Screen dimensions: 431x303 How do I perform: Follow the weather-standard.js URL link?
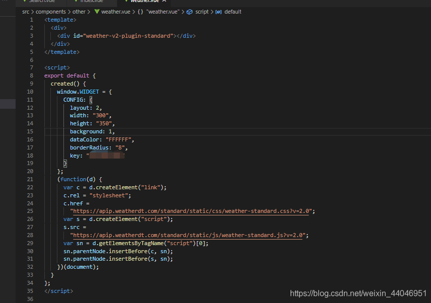point(188,235)
